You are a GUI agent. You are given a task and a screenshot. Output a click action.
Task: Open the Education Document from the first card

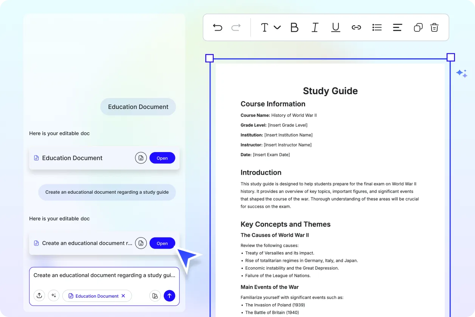tap(162, 158)
